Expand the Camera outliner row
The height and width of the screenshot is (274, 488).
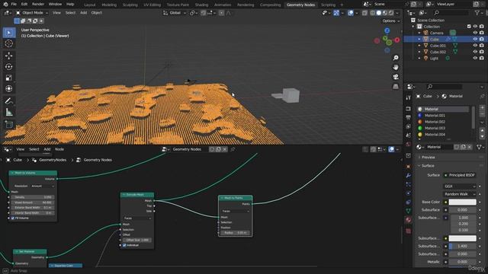[x=419, y=33]
